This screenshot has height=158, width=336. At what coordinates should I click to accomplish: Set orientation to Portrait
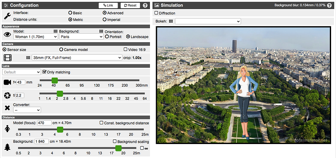(107, 37)
